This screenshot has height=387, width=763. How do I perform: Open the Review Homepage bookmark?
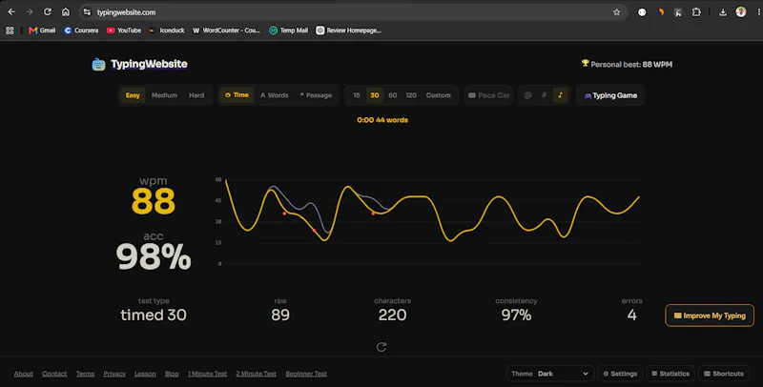pos(348,31)
